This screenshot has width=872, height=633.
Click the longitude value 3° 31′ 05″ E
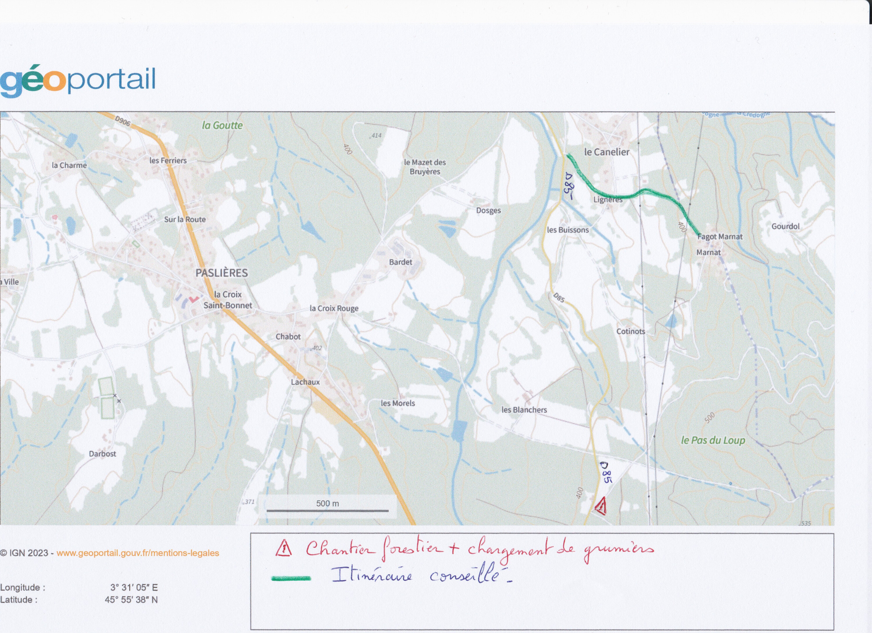click(x=134, y=587)
